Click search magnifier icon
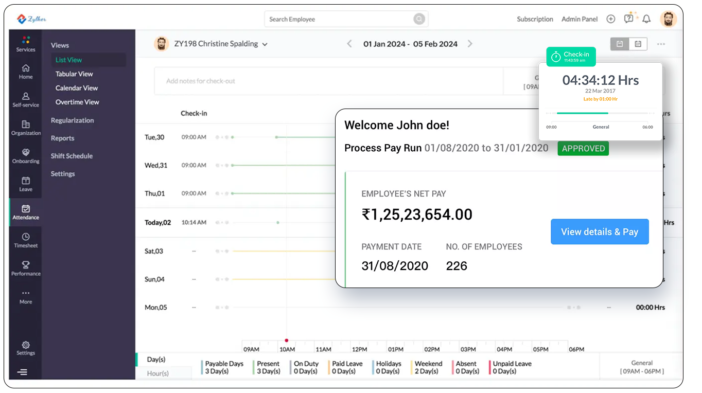 pos(419,19)
